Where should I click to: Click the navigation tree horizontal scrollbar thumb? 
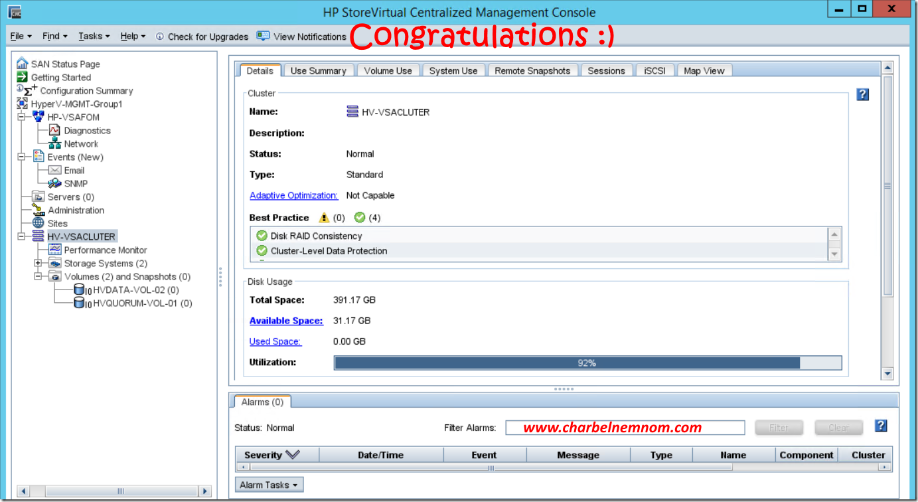121,491
